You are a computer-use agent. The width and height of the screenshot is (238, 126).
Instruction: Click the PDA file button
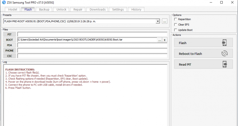click(x=9, y=45)
